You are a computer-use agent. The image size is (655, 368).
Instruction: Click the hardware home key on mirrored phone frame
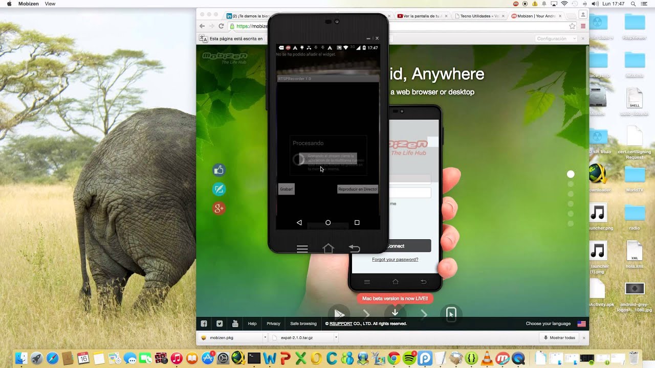tap(328, 248)
